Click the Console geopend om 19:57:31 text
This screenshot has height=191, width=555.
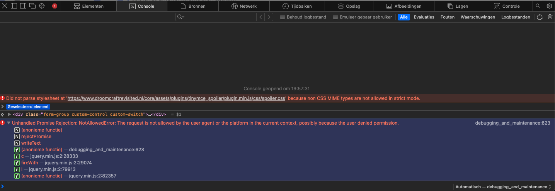click(x=277, y=89)
